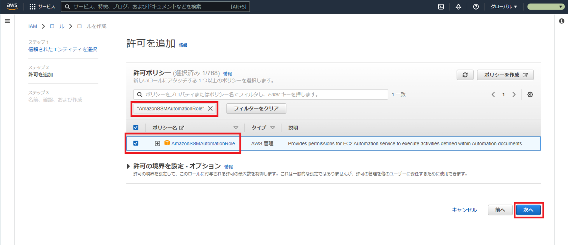Open the help question mark icon
The width and height of the screenshot is (568, 245).
pyautogui.click(x=476, y=7)
